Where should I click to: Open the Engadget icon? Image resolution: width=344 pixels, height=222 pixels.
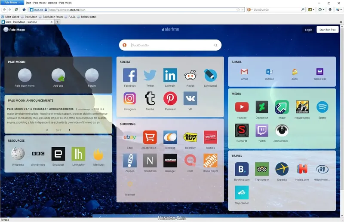pos(58,154)
